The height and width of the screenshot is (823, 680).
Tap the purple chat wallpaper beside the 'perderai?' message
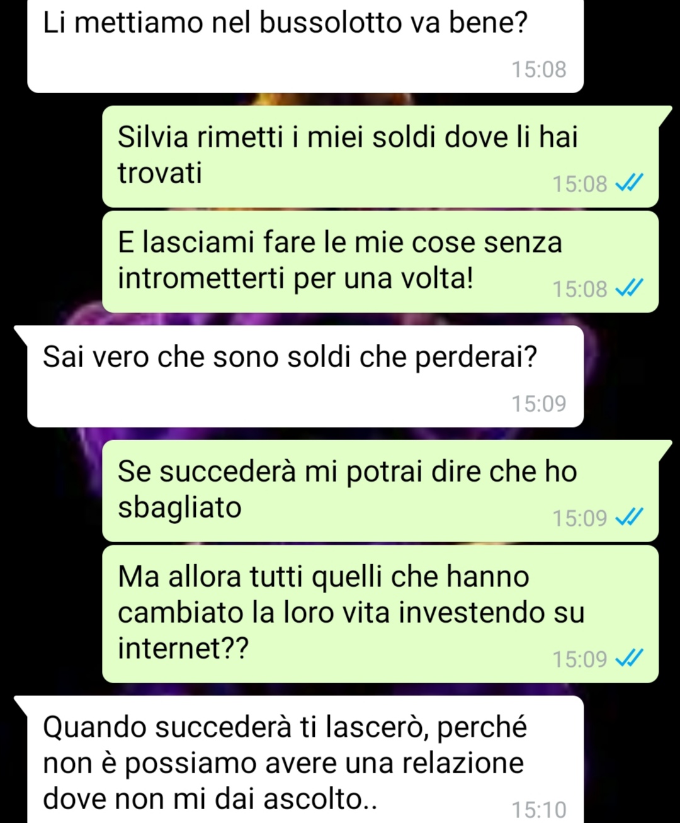630,378
